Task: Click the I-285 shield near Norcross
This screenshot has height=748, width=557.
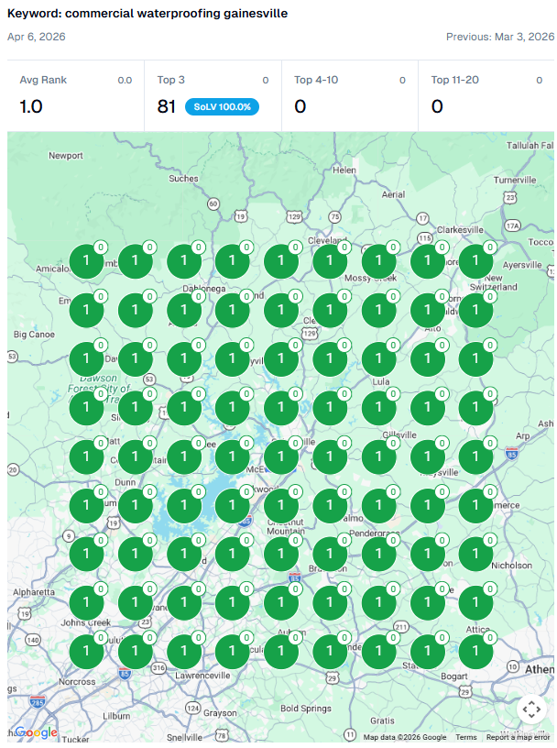Action: [38, 701]
